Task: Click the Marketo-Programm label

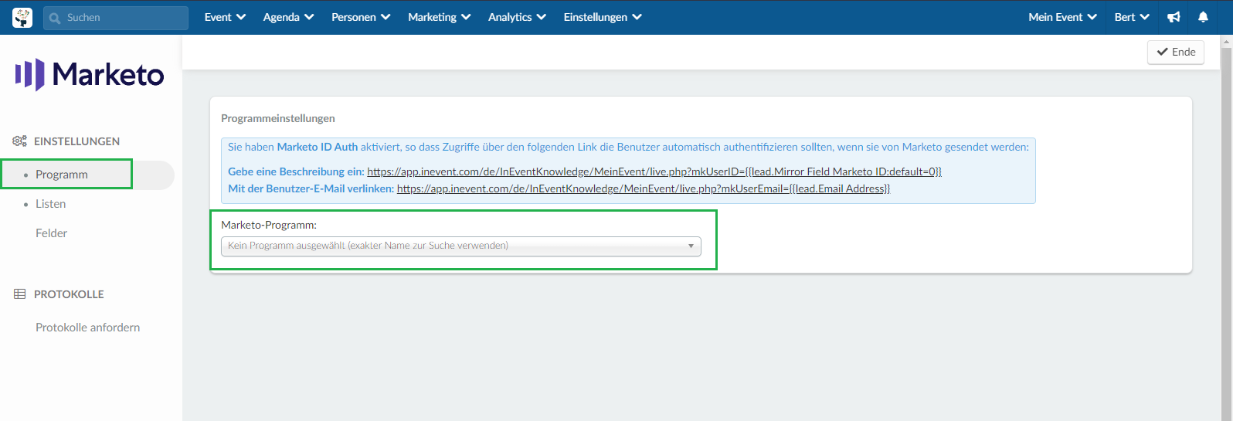Action: tap(269, 225)
